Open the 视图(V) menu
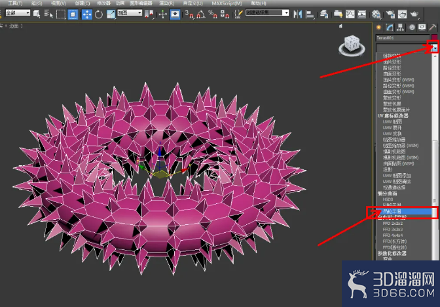Viewport: 440px width, 307px height. click(59, 3)
